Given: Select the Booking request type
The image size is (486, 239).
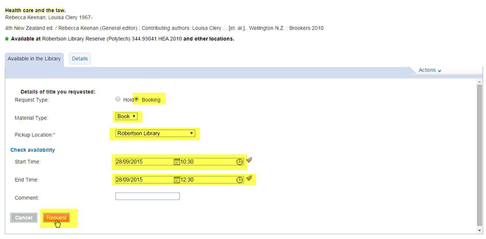Looking at the screenshot, I should pyautogui.click(x=136, y=99).
